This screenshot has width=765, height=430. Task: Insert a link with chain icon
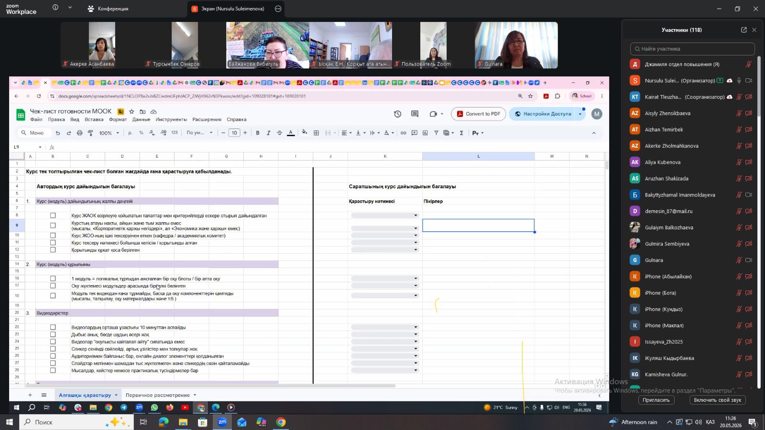pyautogui.click(x=403, y=133)
